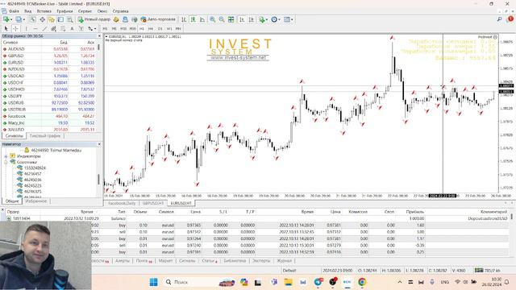Screen dimensions: 516x290
Task: Switch to Тиковый график tab
Action: 45,136
